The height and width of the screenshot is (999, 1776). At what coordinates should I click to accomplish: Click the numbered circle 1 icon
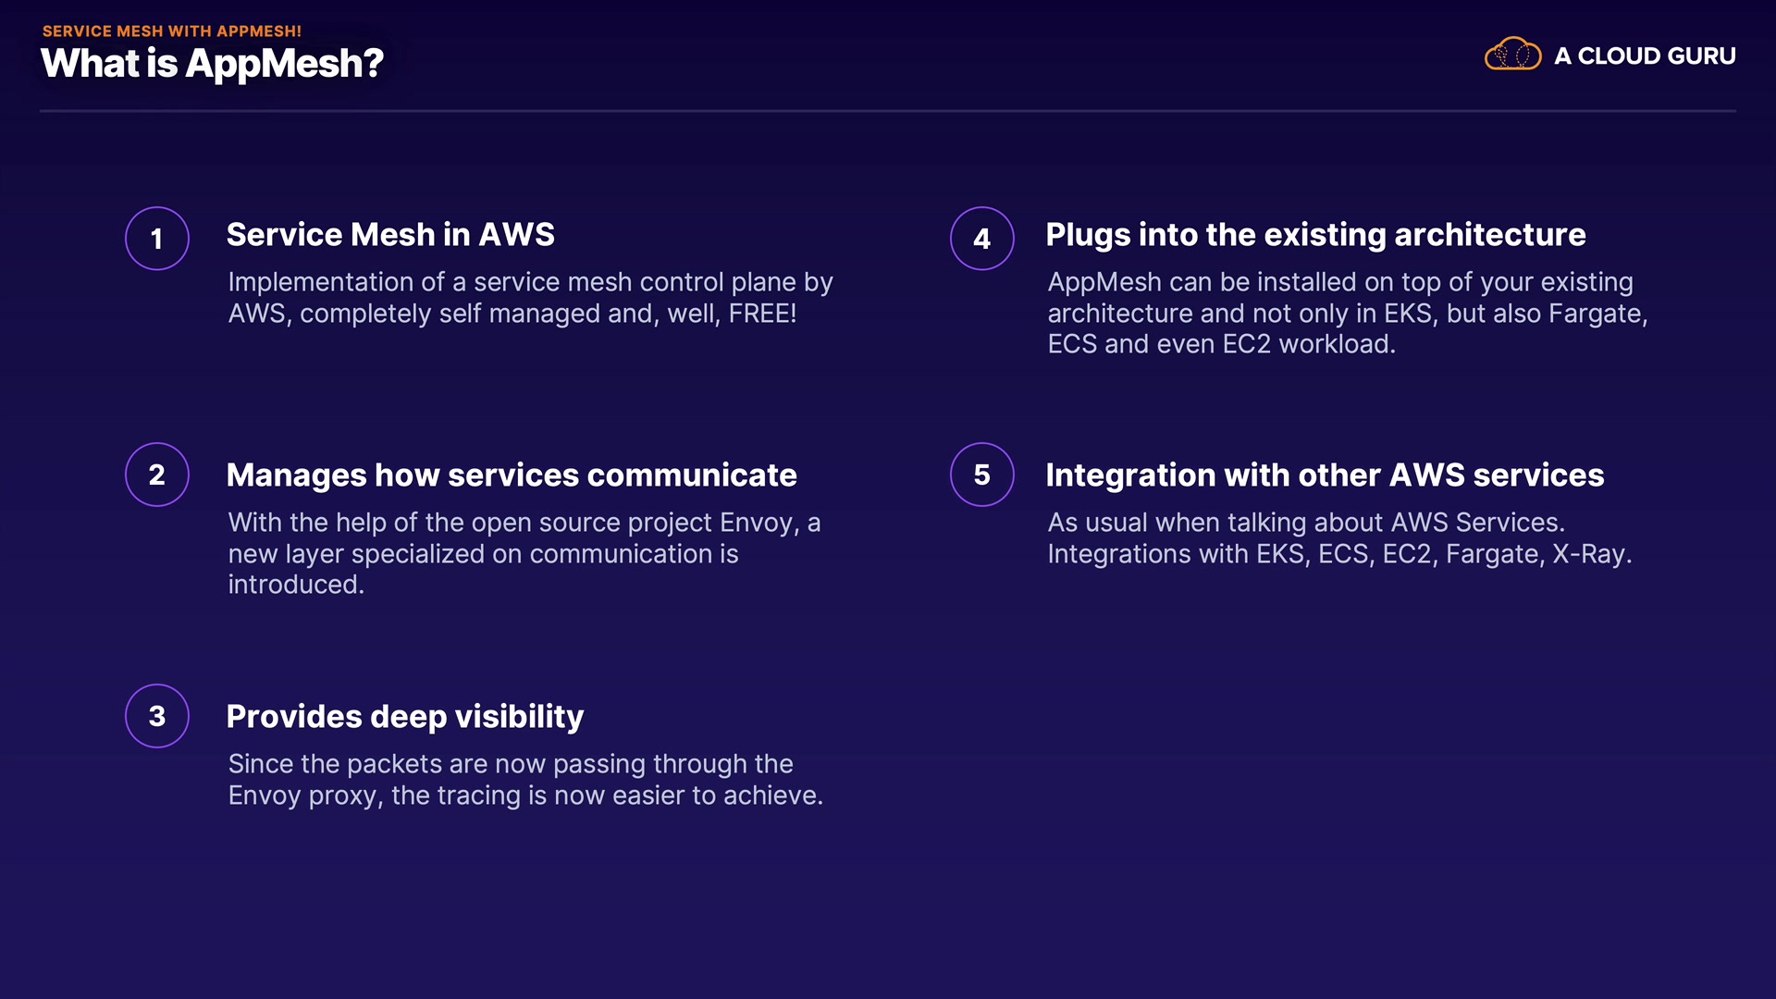tap(157, 239)
